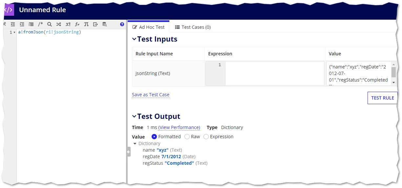Click the pi constant icon
The height and width of the screenshot is (188, 402).
click(x=86, y=24)
